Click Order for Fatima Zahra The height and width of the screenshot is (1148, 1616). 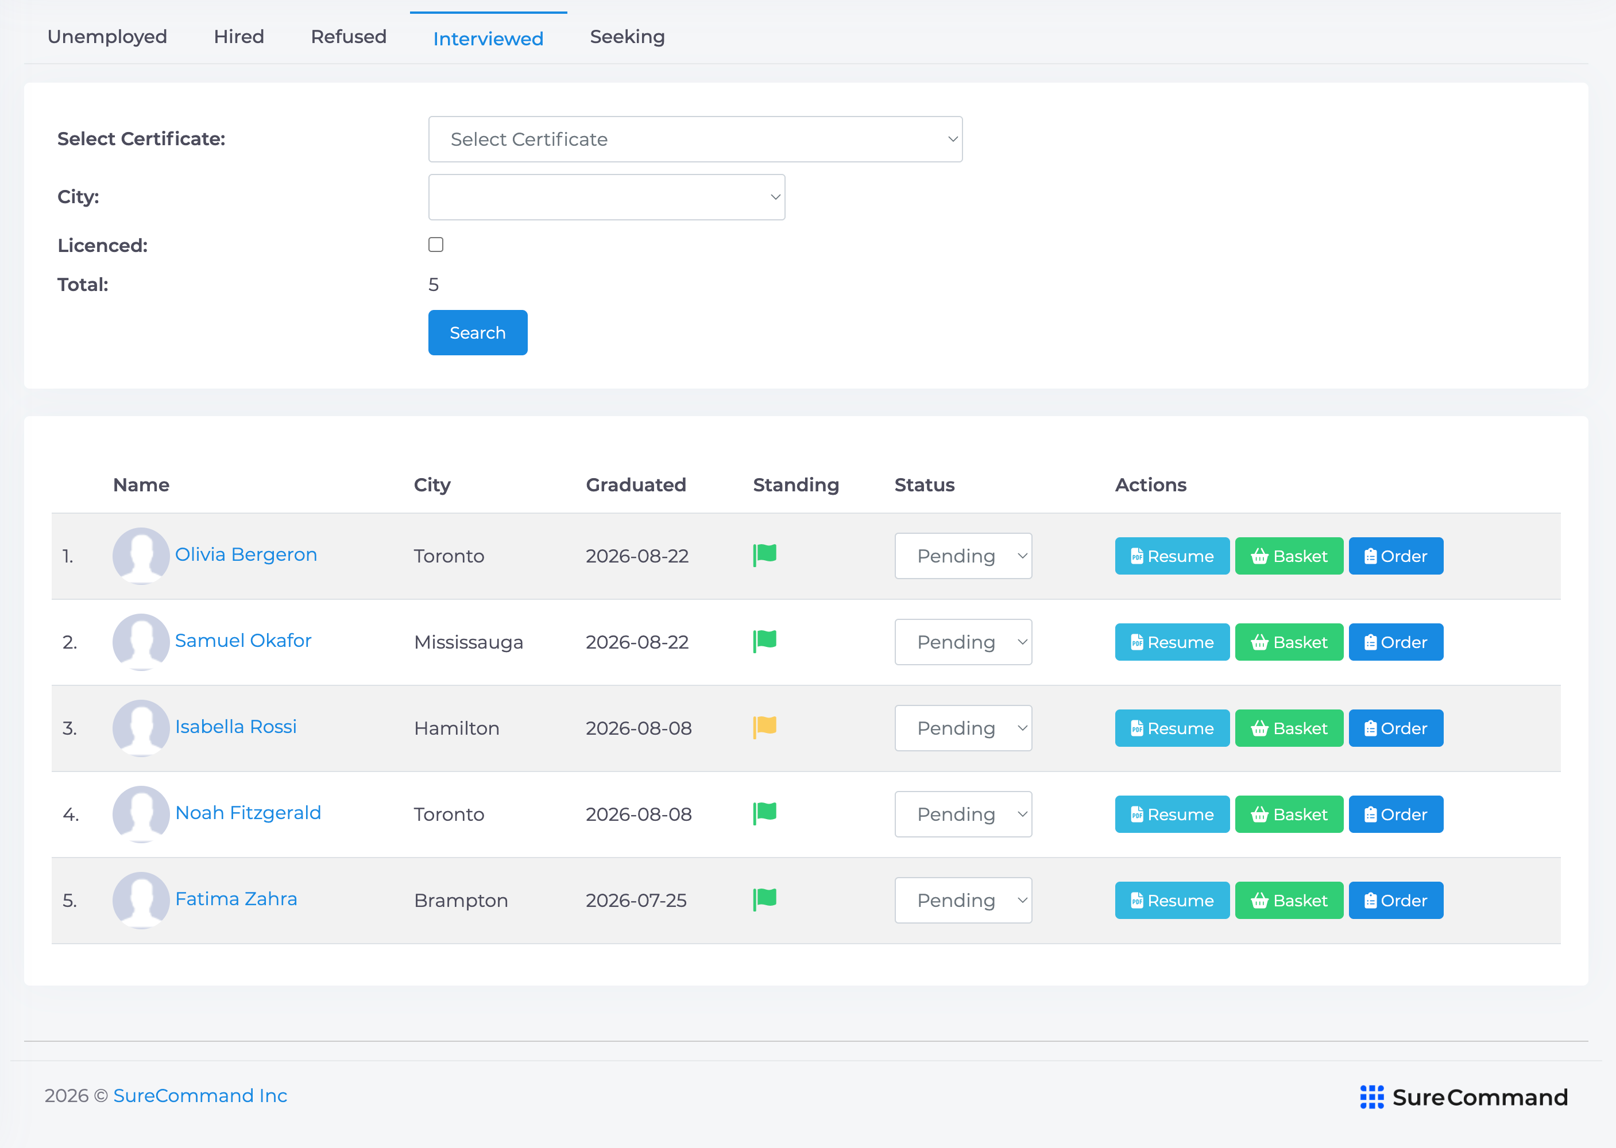click(x=1395, y=901)
